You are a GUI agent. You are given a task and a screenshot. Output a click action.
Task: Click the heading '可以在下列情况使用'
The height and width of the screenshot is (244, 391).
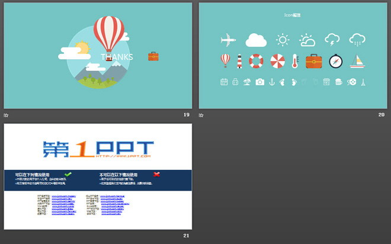point(32,175)
